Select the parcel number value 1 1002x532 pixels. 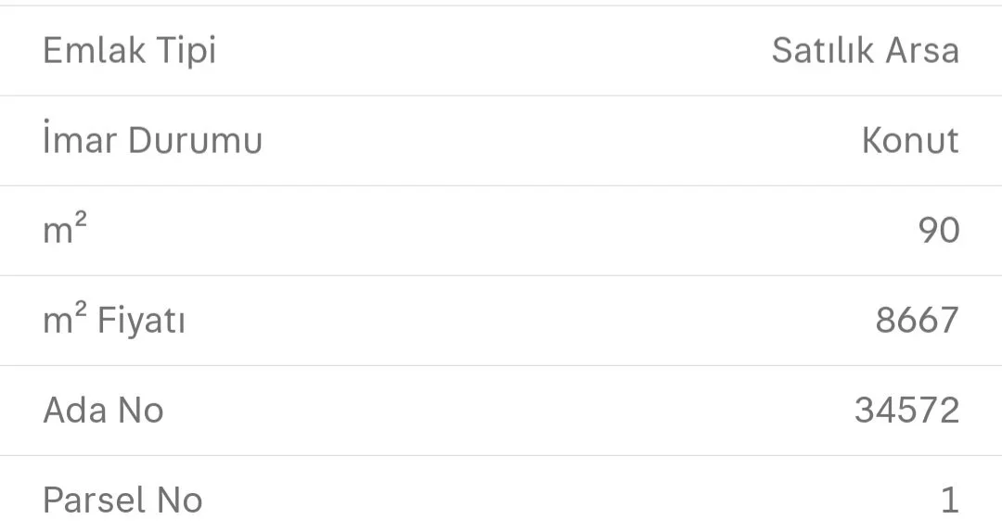(948, 500)
